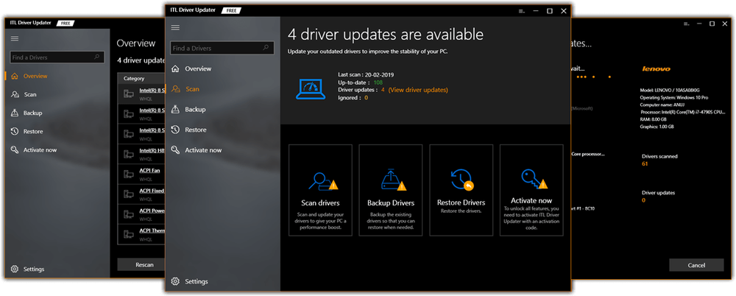Select the ACPI Therm driver row

click(141, 234)
